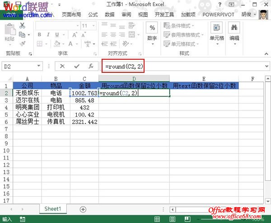Open the 数字 number format percent icon

tap(152, 29)
